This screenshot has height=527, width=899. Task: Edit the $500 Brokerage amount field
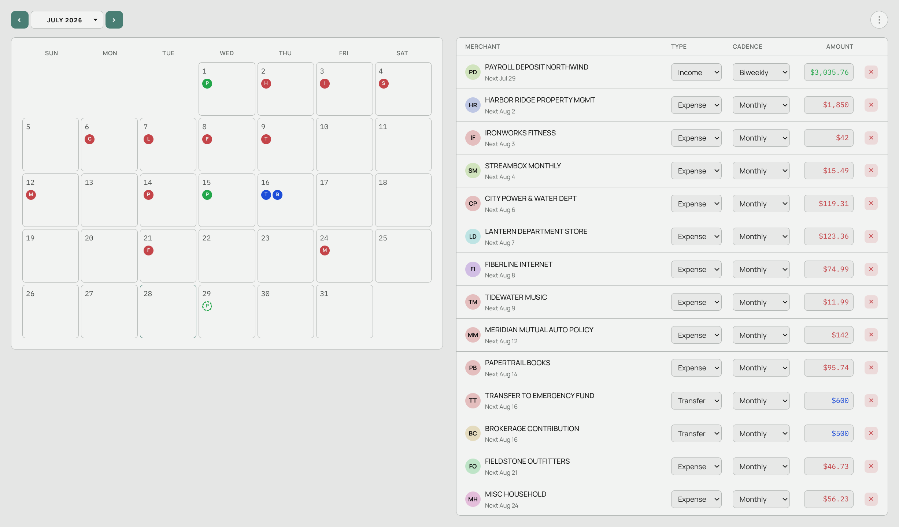(x=829, y=433)
